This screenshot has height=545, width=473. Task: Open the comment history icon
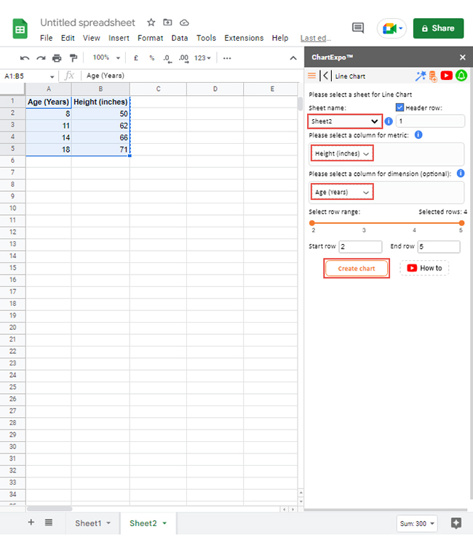(357, 28)
